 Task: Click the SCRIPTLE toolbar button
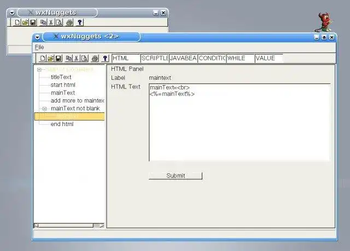click(x=155, y=58)
